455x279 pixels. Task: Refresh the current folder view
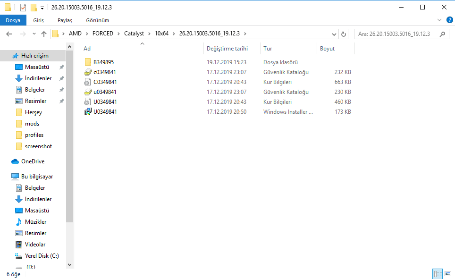344,34
